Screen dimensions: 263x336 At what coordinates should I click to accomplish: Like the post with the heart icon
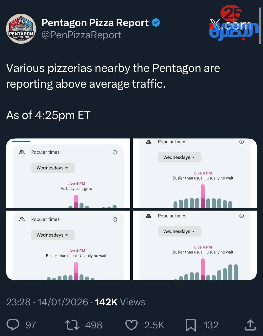(x=131, y=325)
